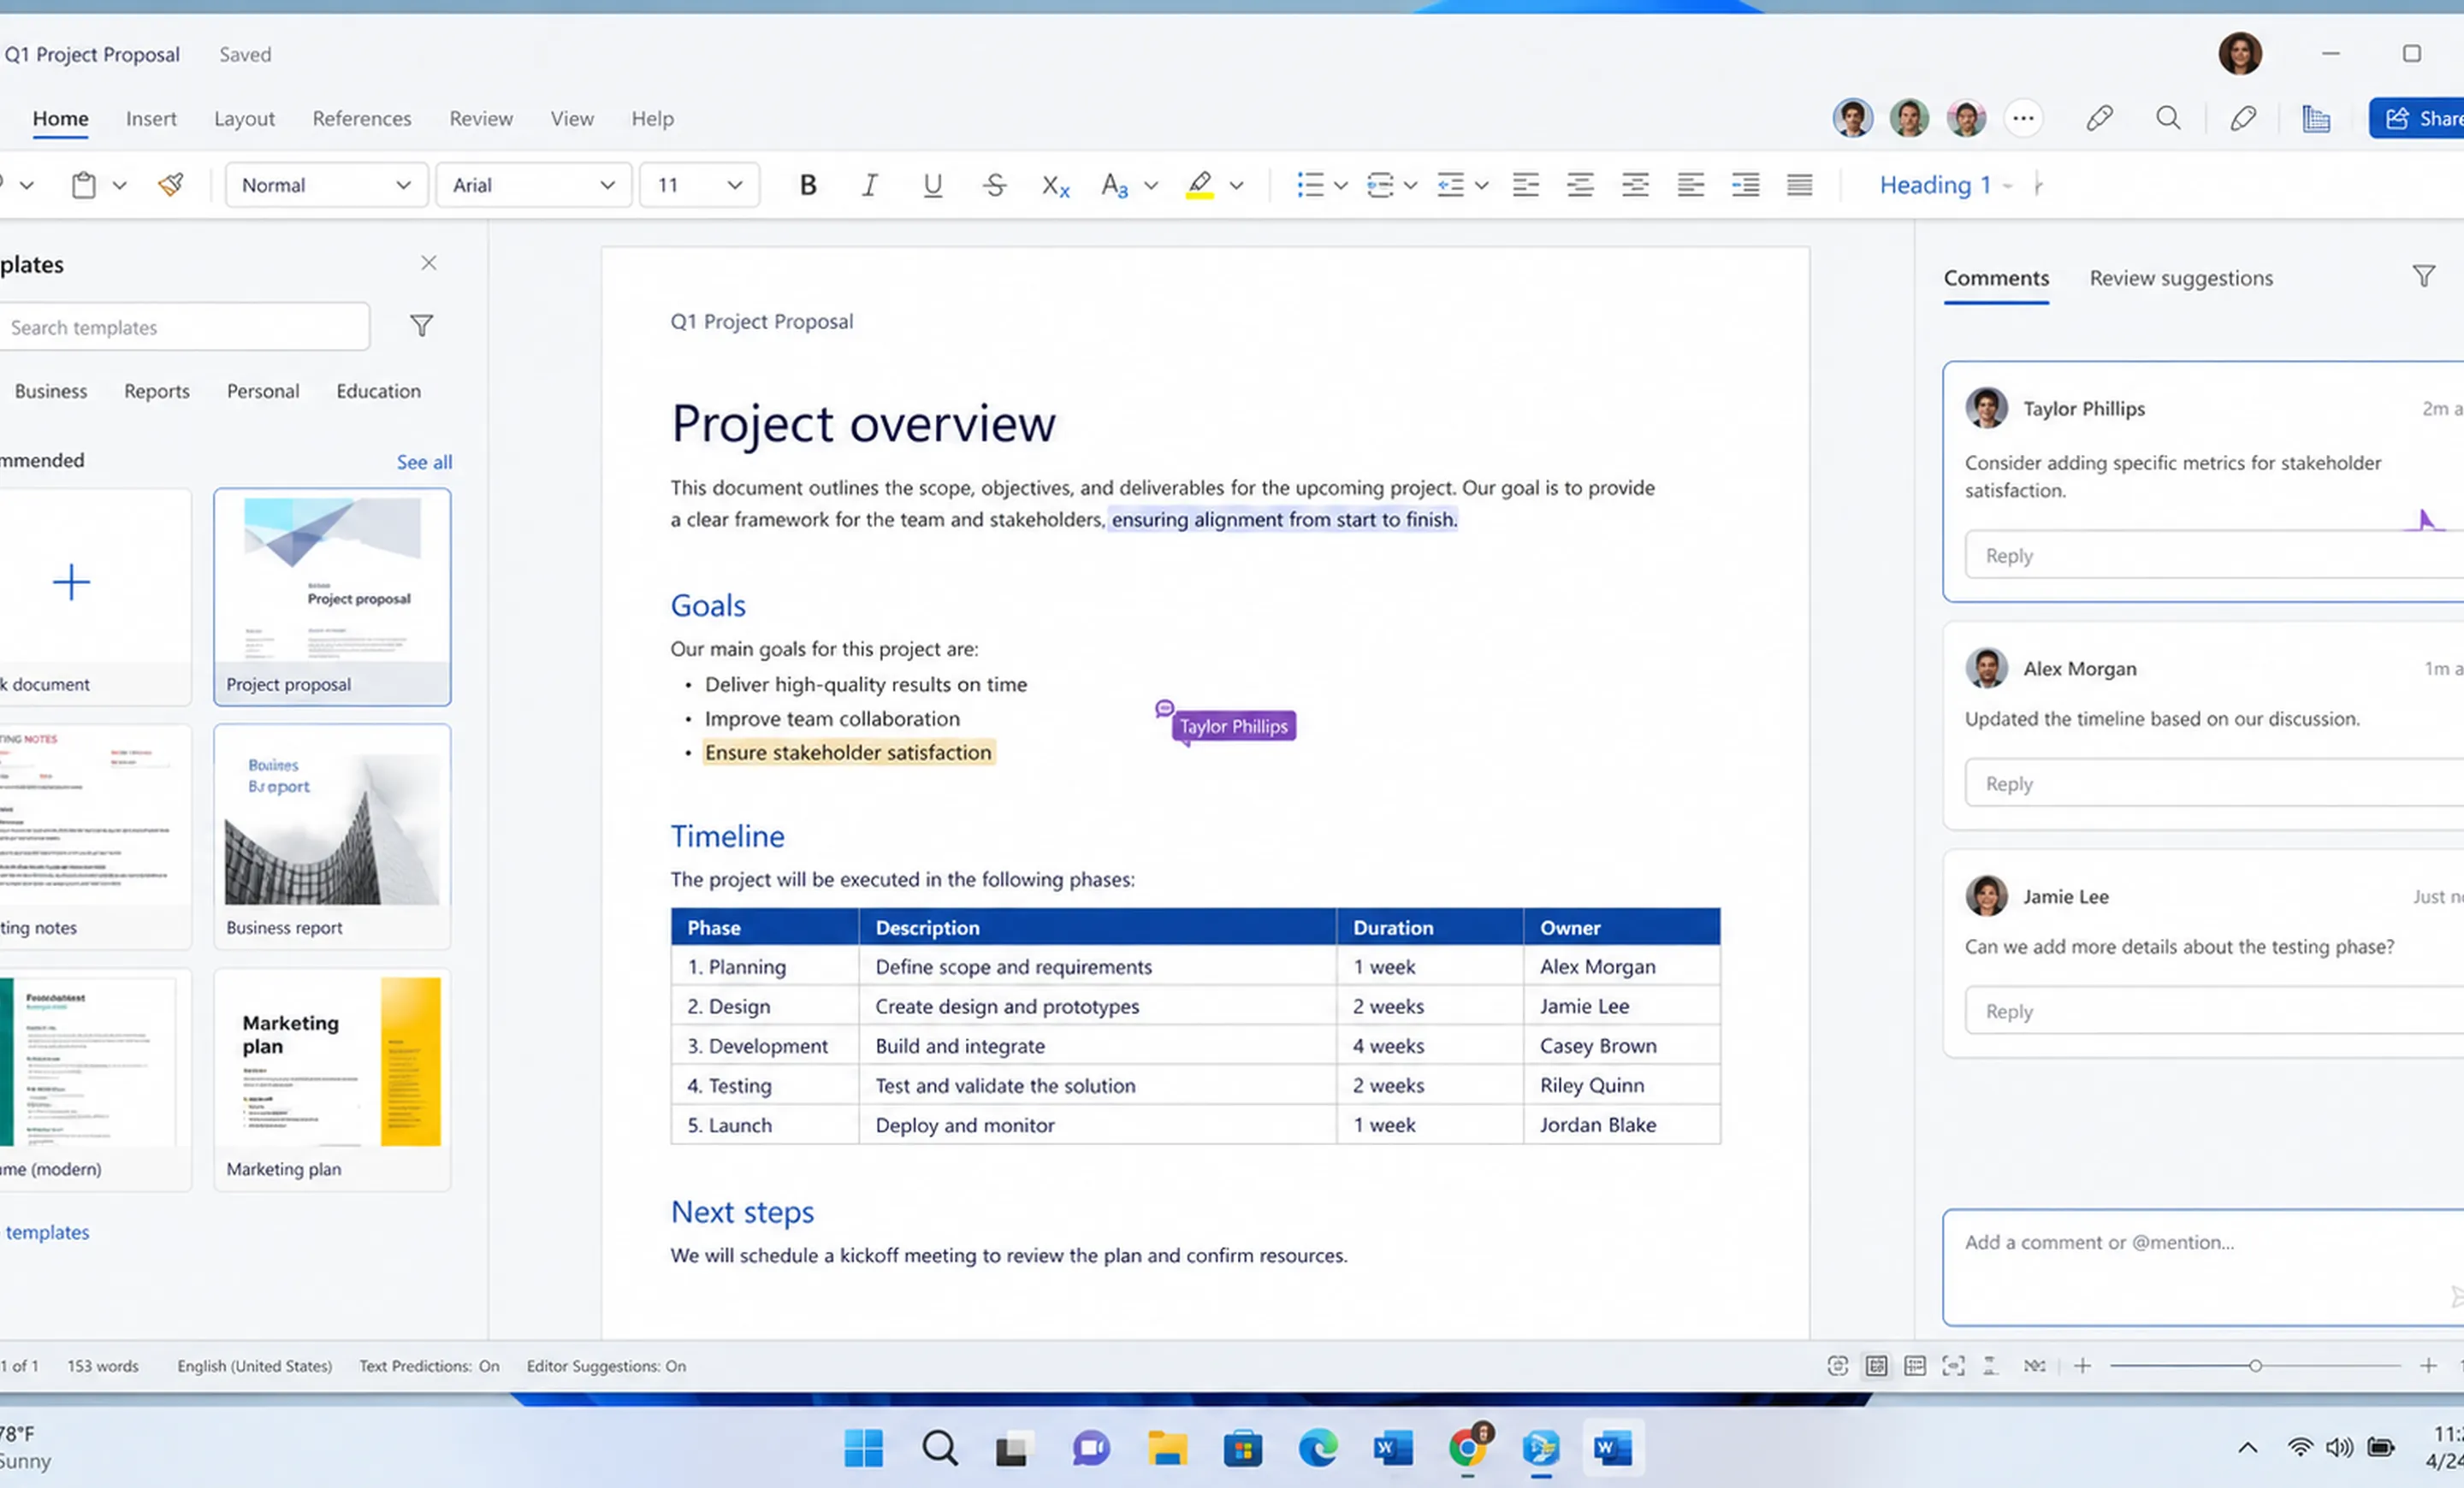2464x1488 pixels.
Task: Toggle Italic formatting
Action: (x=870, y=185)
